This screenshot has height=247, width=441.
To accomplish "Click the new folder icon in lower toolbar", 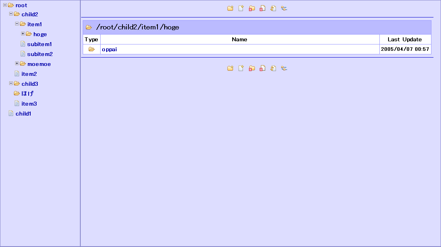I will pyautogui.click(x=230, y=68).
